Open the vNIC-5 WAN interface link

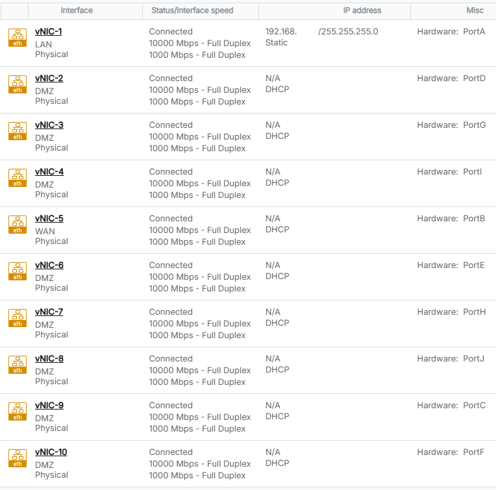pos(49,219)
